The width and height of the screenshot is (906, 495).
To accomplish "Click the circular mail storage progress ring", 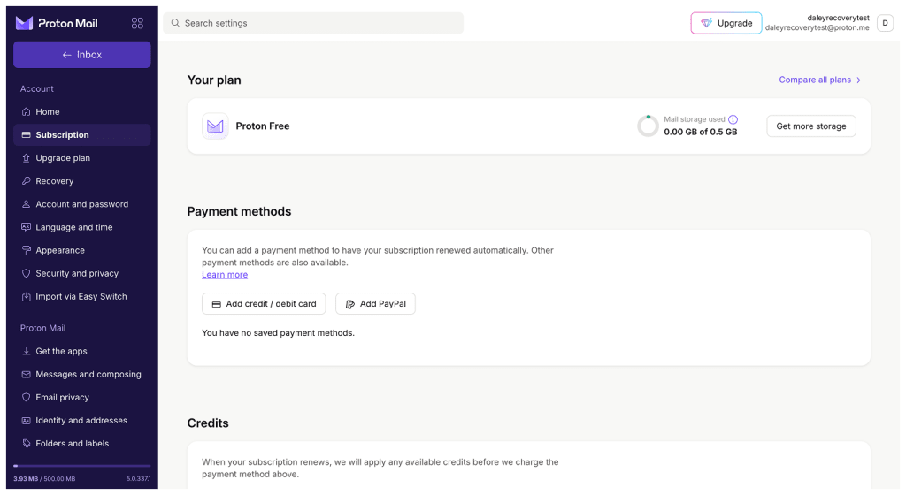I will (x=648, y=126).
